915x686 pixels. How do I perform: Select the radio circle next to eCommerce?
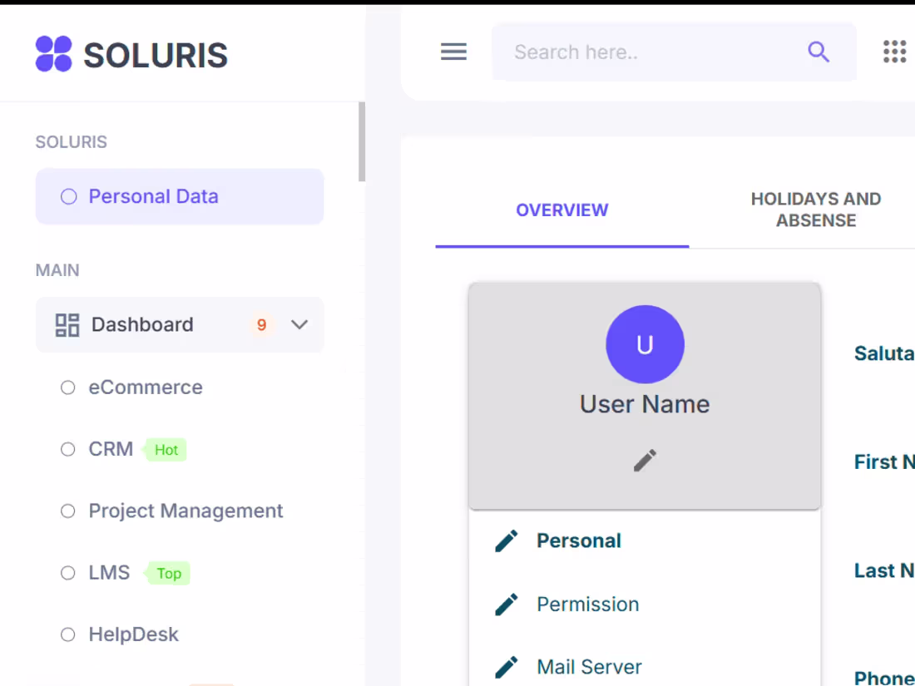point(67,387)
